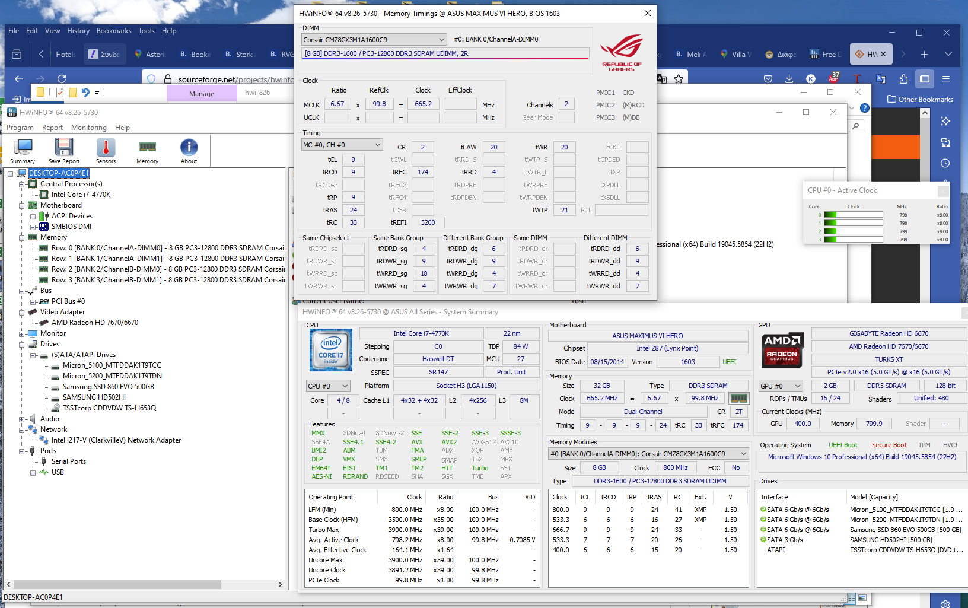This screenshot has width=968, height=608.
Task: Open the Report menu in HWiNFO
Action: pyautogui.click(x=52, y=128)
